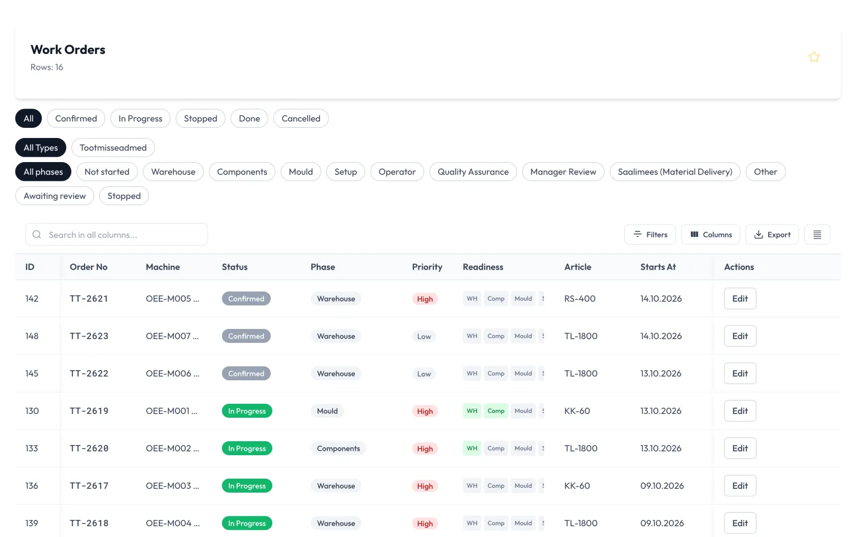The image size is (856, 537).
Task: Filter by Stopped status chip in the top row
Action: (x=201, y=119)
